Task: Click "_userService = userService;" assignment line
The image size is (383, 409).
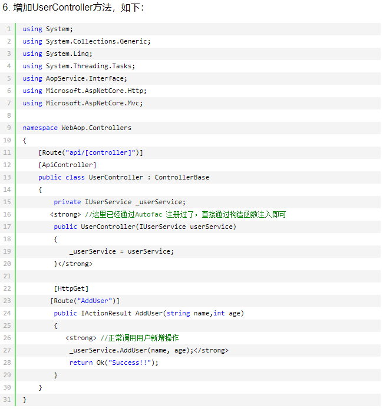Action: [121, 251]
